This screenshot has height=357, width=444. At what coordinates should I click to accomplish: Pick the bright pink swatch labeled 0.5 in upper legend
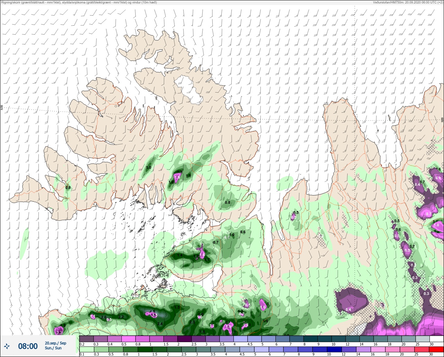coord(128,339)
